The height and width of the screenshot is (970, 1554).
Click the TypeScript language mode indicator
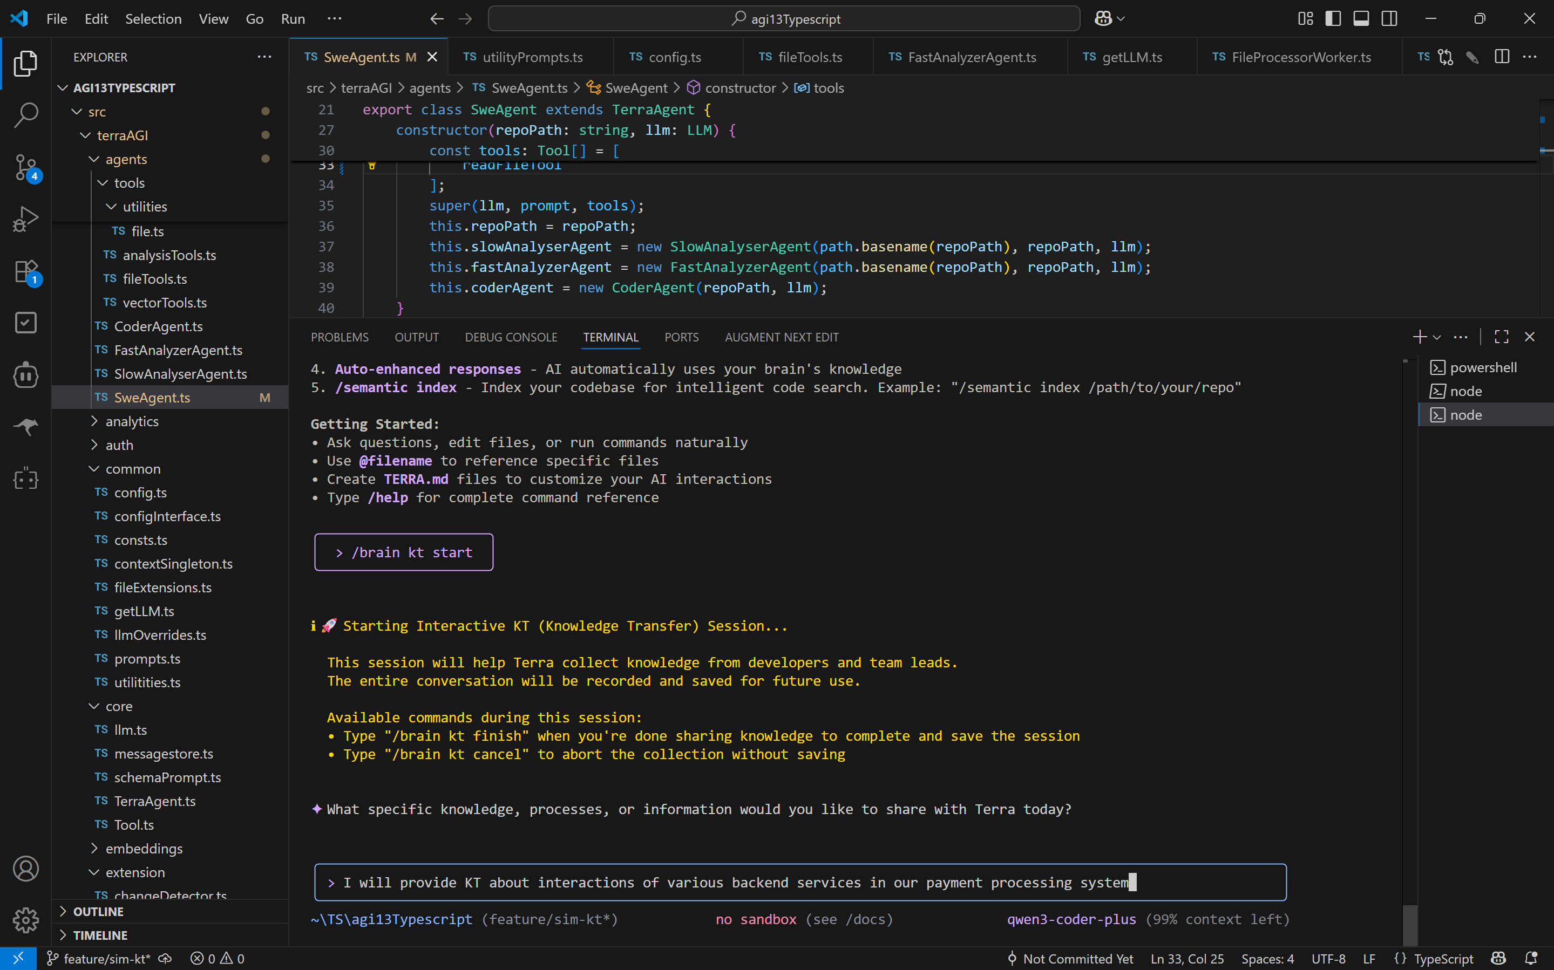1442,959
